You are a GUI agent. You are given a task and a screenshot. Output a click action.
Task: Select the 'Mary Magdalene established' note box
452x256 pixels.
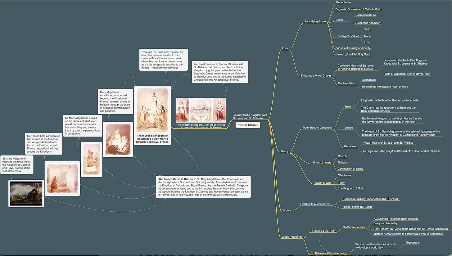(115, 101)
